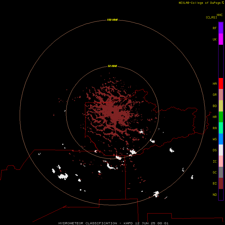Click the DS white legend swatch
The width and height of the screenshot is (225, 225).
click(x=221, y=150)
